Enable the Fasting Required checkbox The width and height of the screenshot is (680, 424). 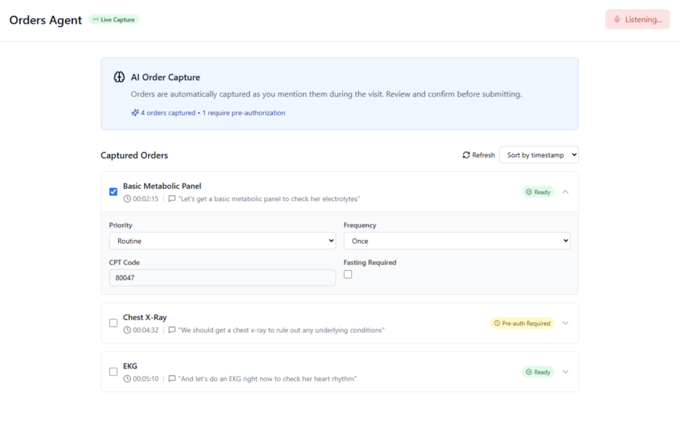tap(348, 275)
